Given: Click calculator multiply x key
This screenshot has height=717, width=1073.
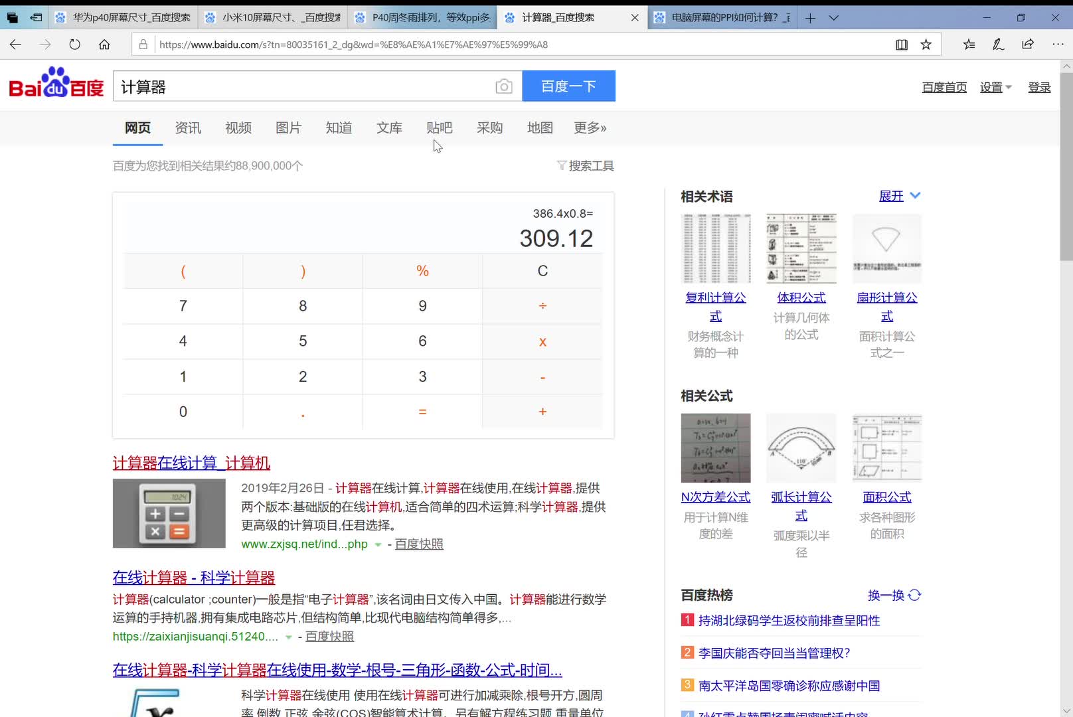Looking at the screenshot, I should 542,341.
